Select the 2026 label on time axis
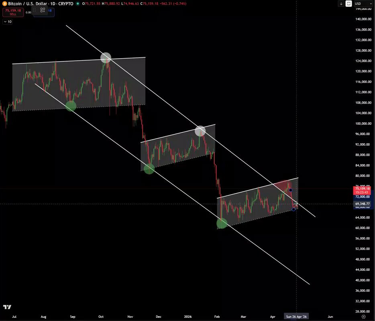375x321 pixels. click(188, 316)
